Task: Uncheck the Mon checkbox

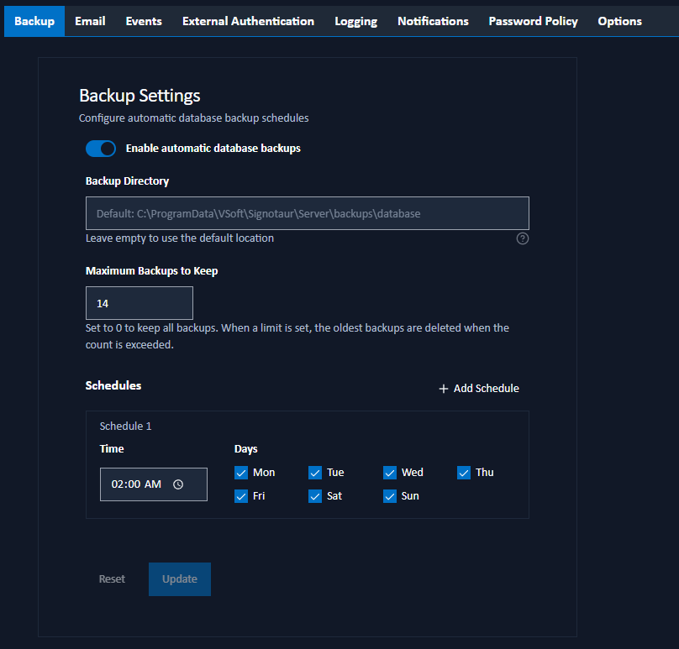Action: point(241,473)
